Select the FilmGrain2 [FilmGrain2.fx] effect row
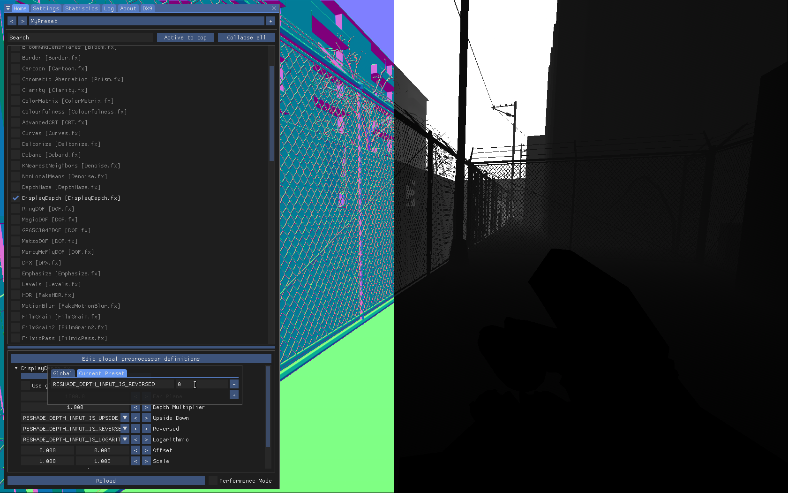Viewport: 788px width, 493px height. pyautogui.click(x=64, y=327)
